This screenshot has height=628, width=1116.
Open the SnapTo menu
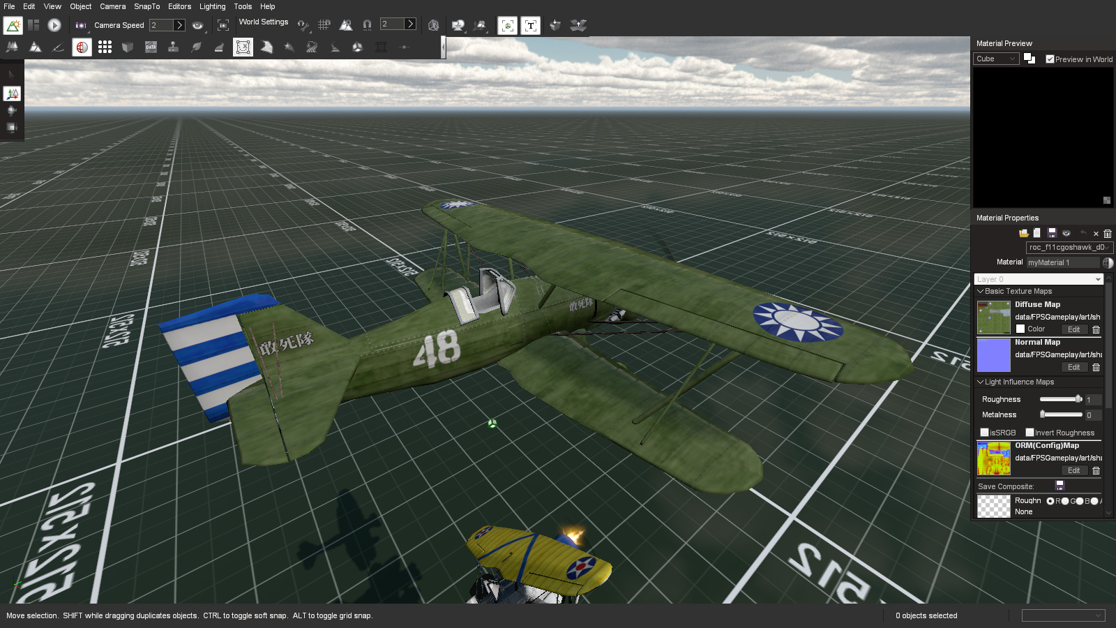pos(147,6)
